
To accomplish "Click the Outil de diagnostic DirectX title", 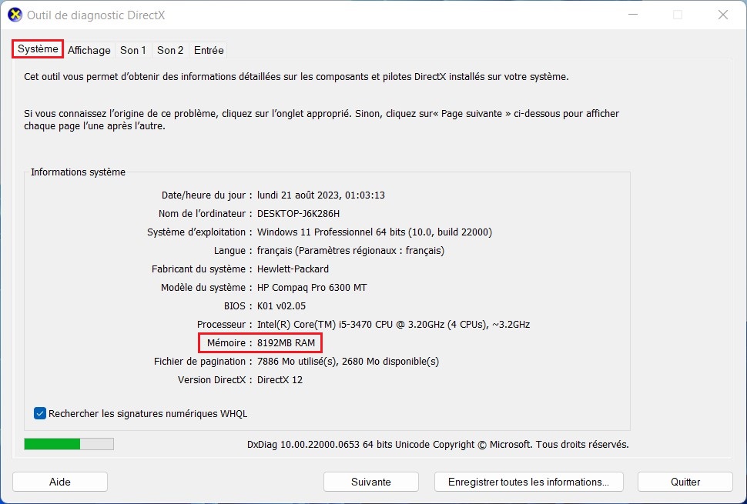I will click(x=95, y=15).
